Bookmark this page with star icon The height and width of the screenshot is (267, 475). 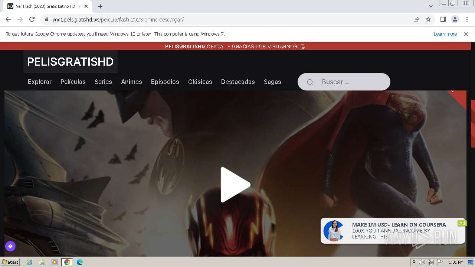click(x=428, y=19)
